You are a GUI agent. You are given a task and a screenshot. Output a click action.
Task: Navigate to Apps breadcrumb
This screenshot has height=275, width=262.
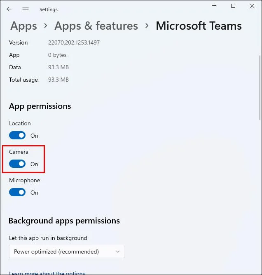pyautogui.click(x=23, y=26)
